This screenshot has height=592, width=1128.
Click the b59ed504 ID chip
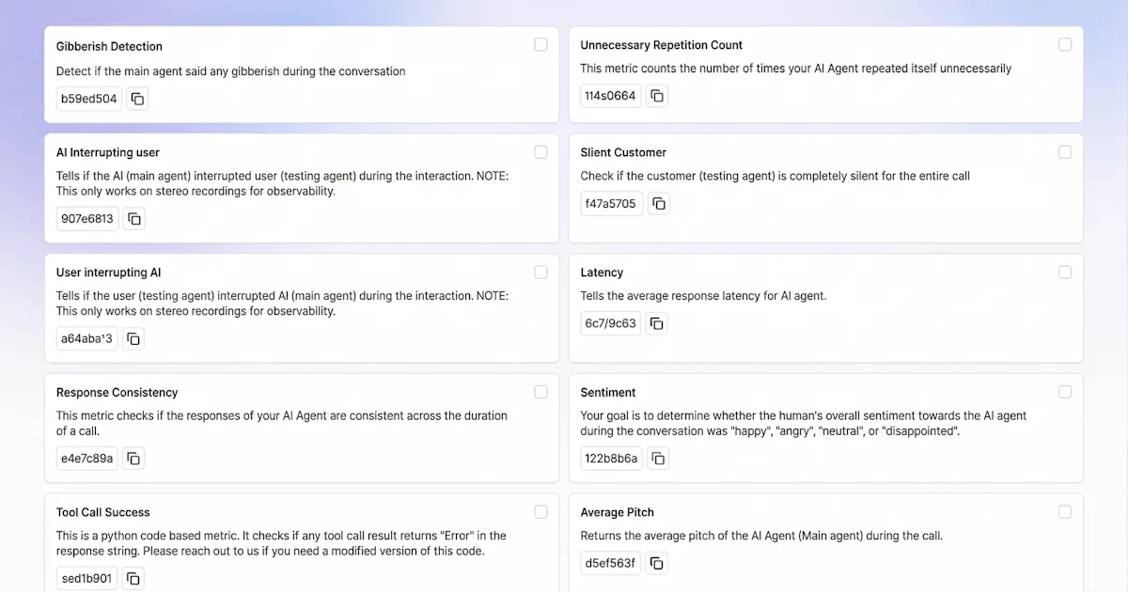coord(89,99)
